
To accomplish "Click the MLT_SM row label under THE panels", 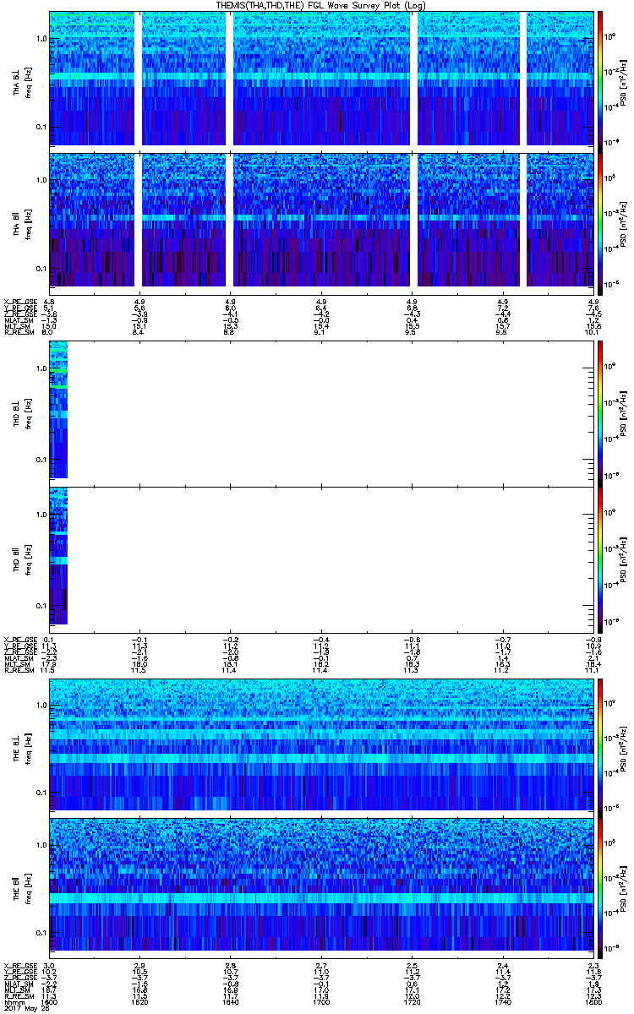I will [17, 990].
